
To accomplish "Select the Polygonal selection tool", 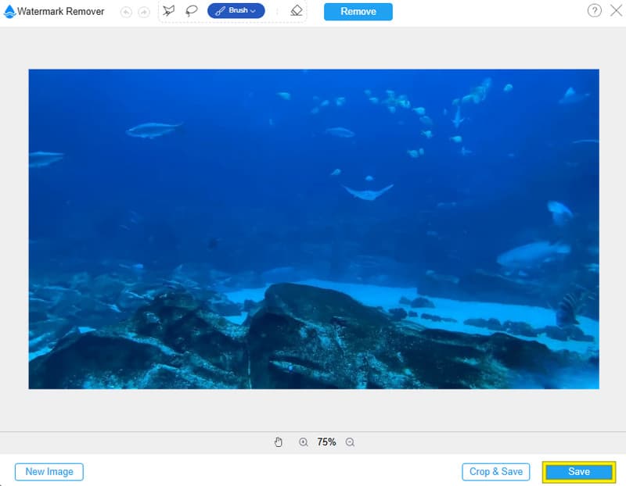I will [x=168, y=11].
